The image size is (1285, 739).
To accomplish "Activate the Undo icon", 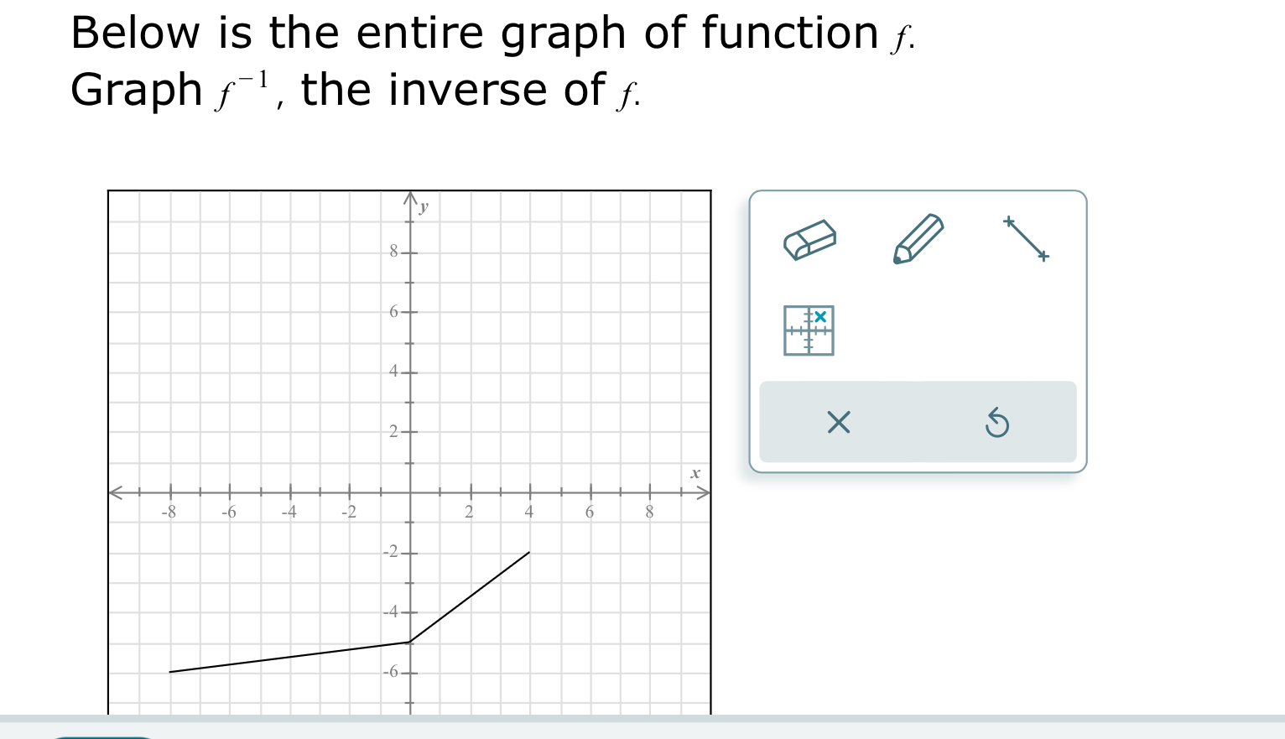I will 997,423.
